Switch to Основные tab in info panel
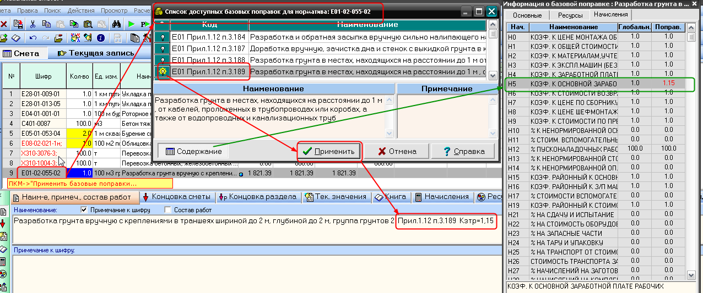The height and width of the screenshot is (293, 703). [527, 15]
